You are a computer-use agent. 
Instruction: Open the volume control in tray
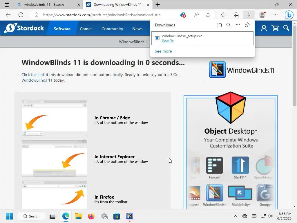coord(270,216)
